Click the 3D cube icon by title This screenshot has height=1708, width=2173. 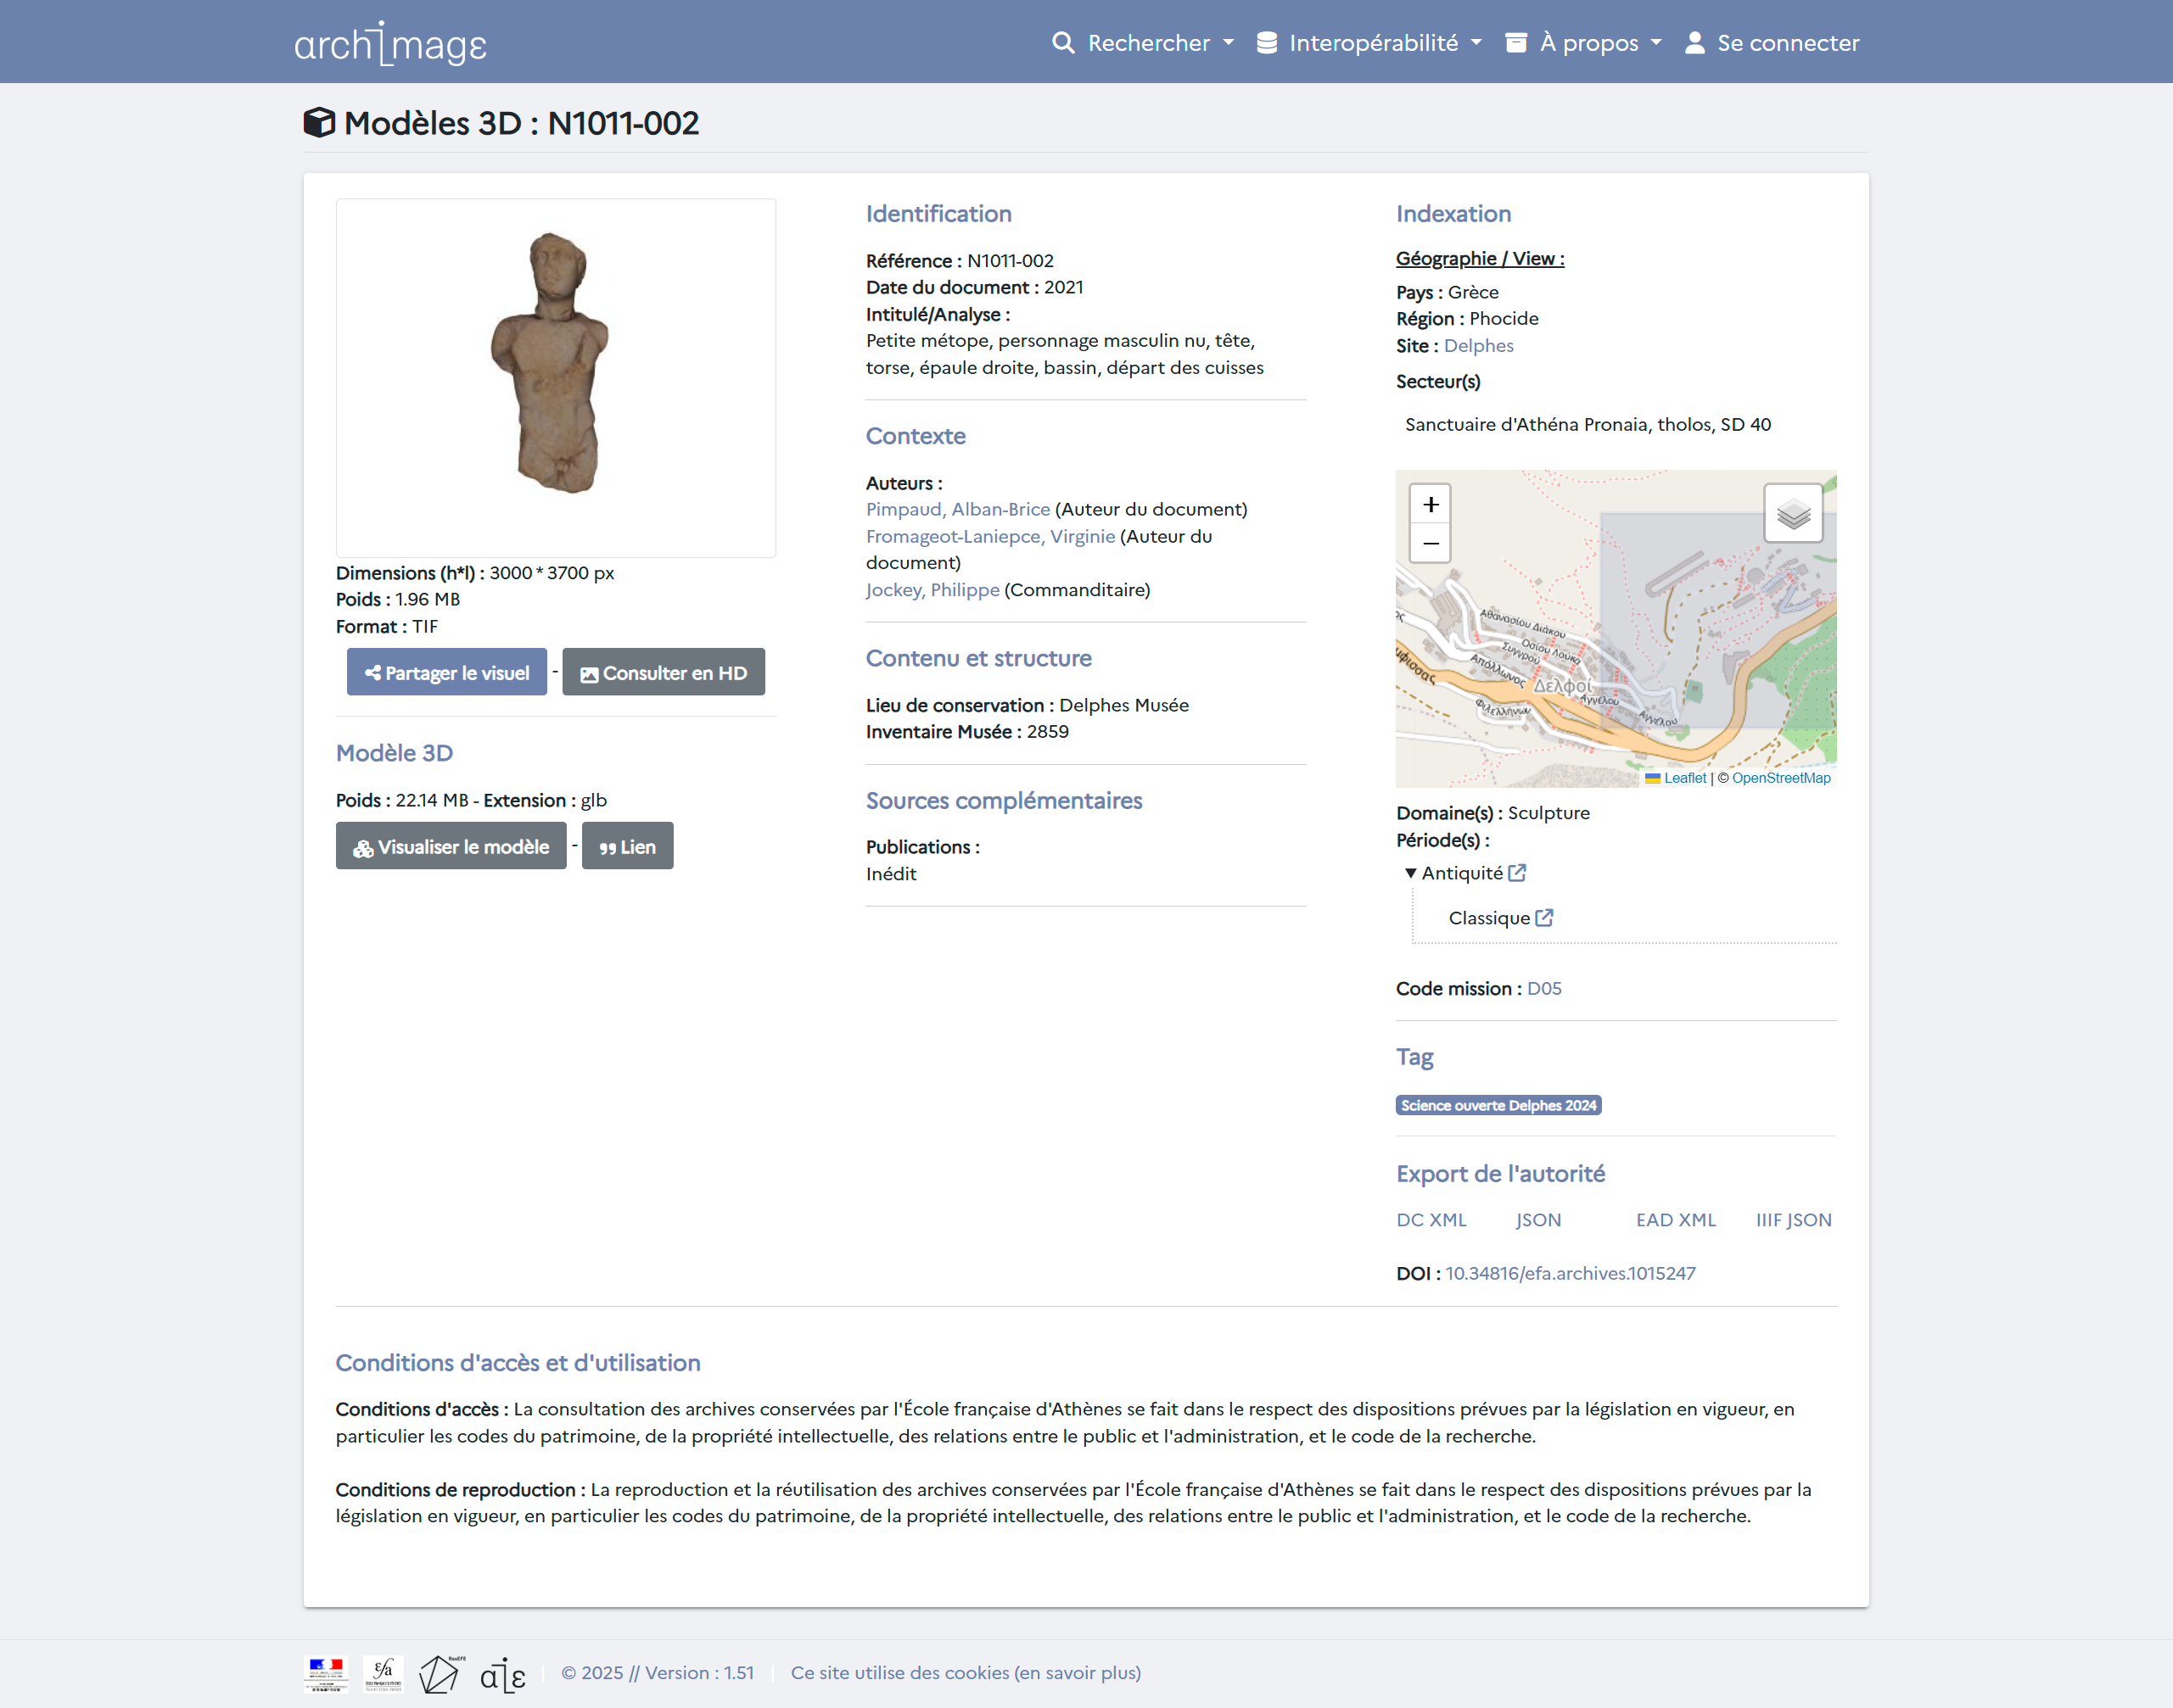pyautogui.click(x=319, y=122)
